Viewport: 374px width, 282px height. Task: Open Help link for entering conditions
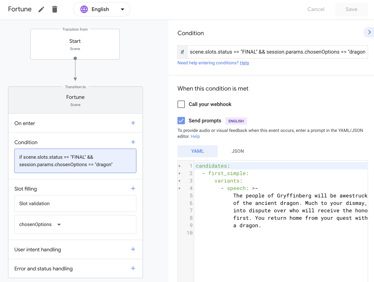coord(244,63)
